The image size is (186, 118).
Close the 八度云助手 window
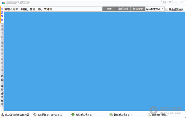(x=182, y=2)
